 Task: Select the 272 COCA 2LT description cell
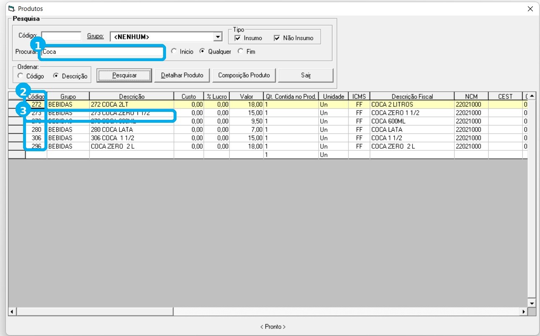(x=132, y=104)
